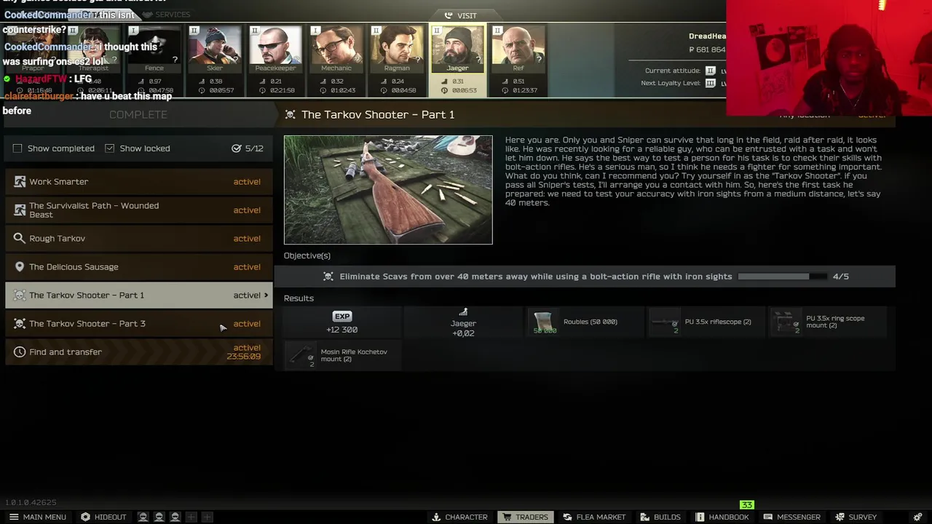Click the Current attitude level icon
This screenshot has width=932, height=524.
click(x=711, y=71)
